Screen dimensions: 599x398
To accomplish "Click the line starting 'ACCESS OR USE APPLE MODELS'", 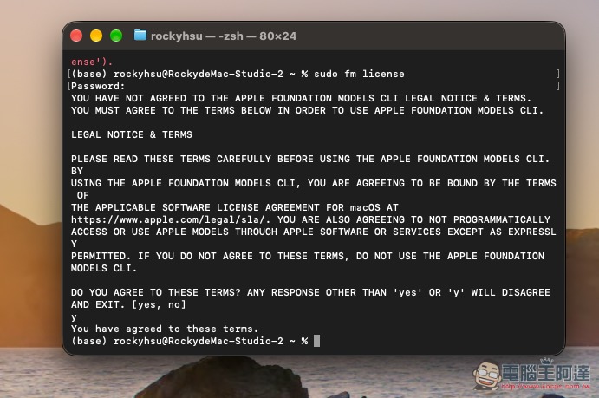I will click(313, 232).
